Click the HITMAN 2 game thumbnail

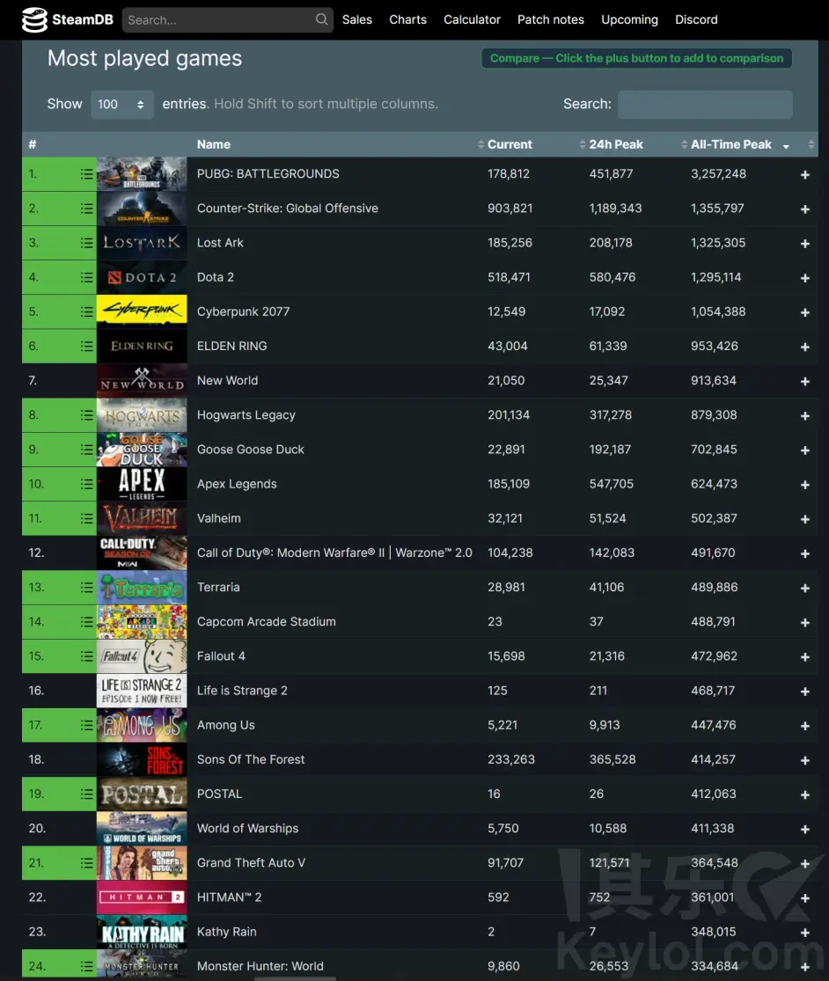[142, 897]
